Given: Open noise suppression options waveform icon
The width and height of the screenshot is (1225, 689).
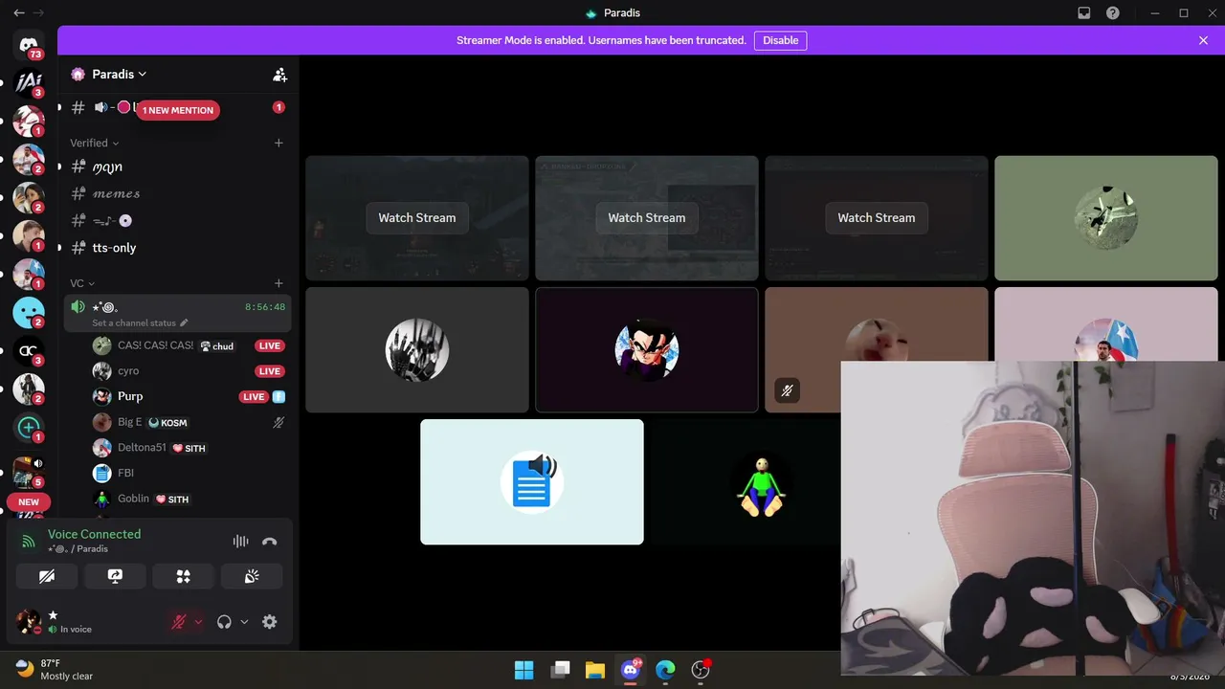Looking at the screenshot, I should pyautogui.click(x=240, y=541).
